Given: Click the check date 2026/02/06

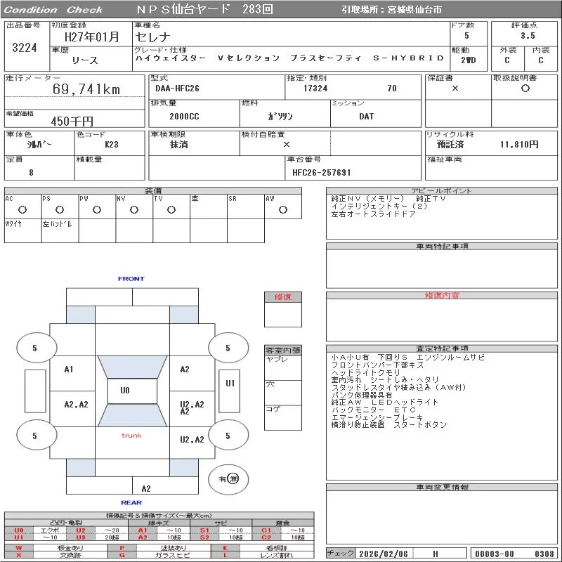Looking at the screenshot, I should tap(384, 554).
